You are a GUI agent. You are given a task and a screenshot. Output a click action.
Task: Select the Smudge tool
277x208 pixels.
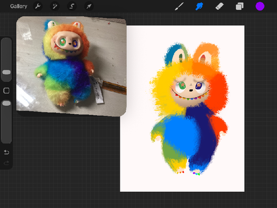coord(199,6)
